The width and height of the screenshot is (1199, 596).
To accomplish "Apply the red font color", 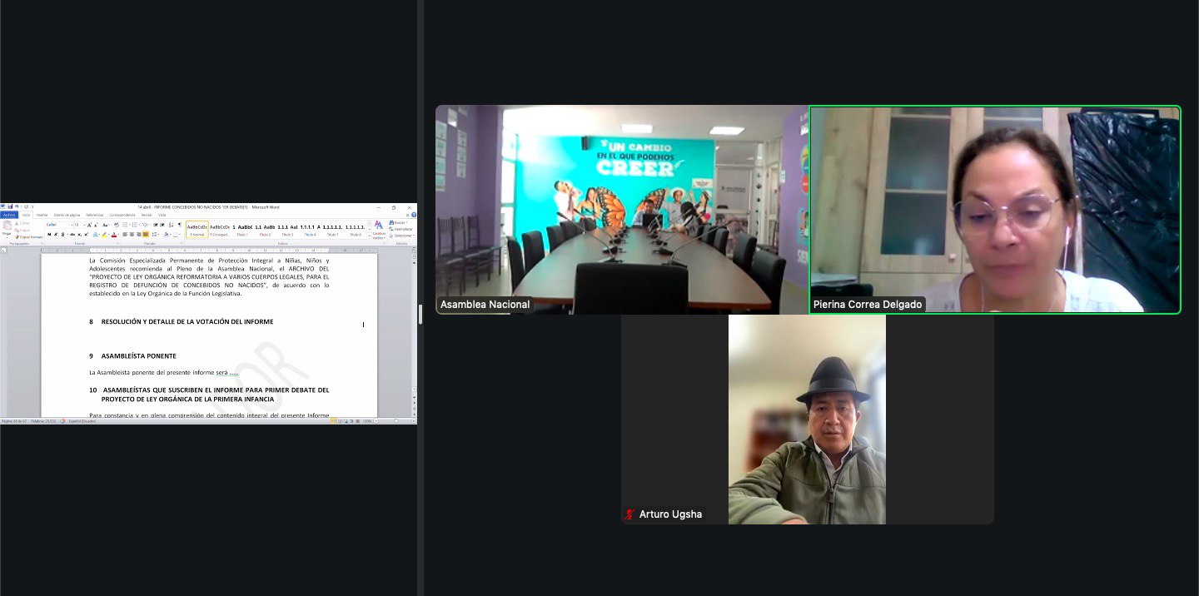I will [114, 235].
